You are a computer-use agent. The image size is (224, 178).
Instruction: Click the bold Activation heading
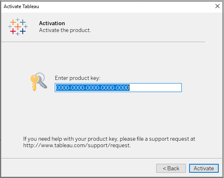pyautogui.click(x=52, y=23)
